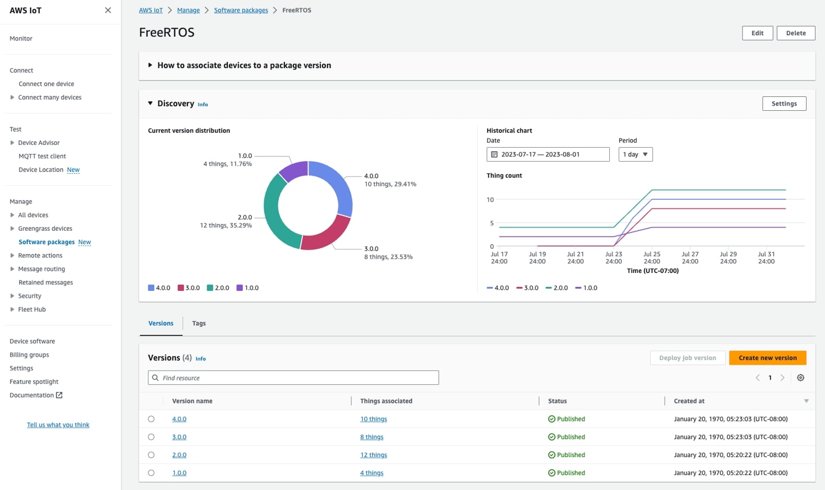Collapse the Discovery section
Screen dimensions: 825x490
coord(151,103)
